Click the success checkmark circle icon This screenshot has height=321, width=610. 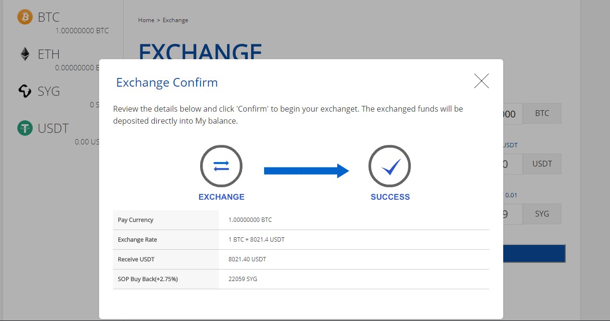390,167
